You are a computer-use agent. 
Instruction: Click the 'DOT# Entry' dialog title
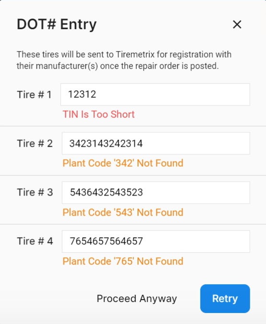(57, 24)
